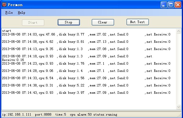Click the 'disk busy:3.97' value

coord(72,93)
